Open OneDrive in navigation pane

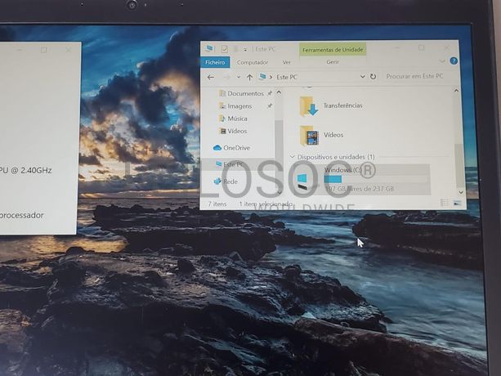[235, 148]
